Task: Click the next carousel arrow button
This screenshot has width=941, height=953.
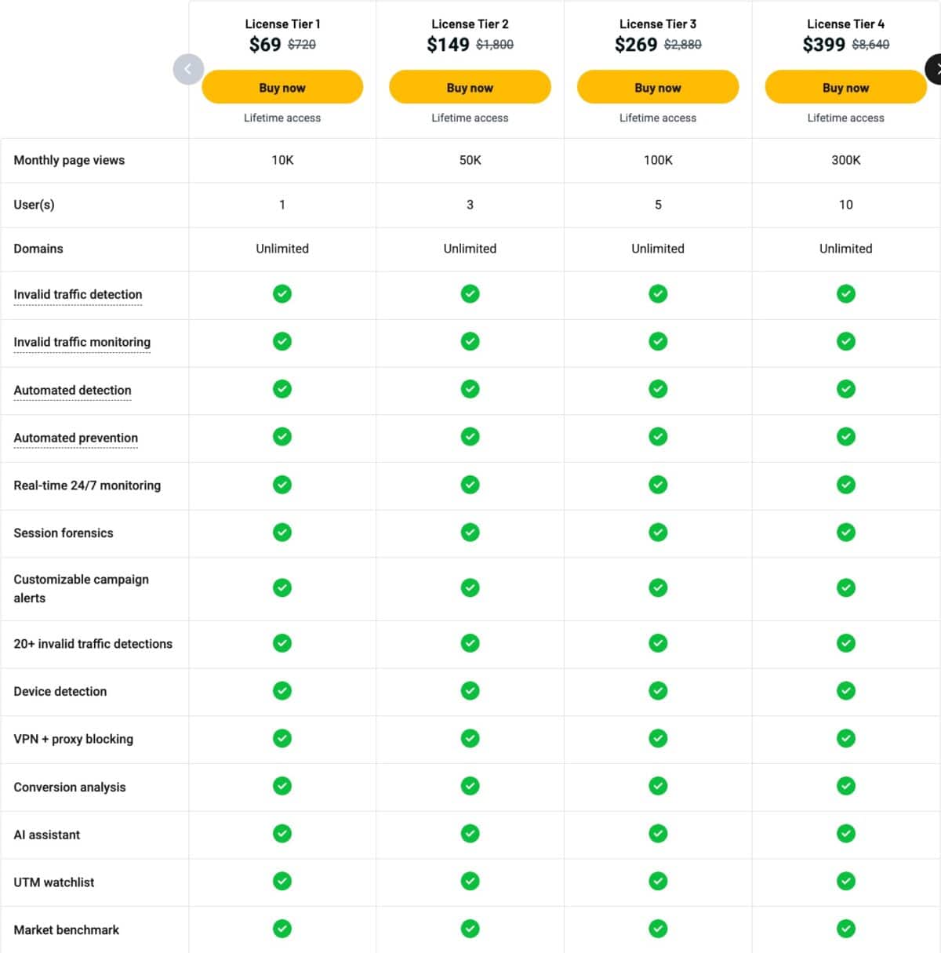Action: tap(935, 69)
